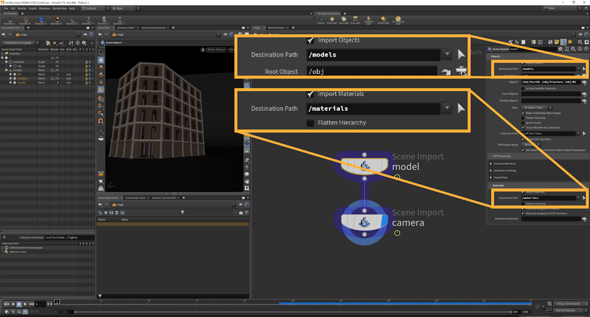This screenshot has height=317, width=590.
Task: Click the Objects field node chooser icon
Action: click(584, 82)
